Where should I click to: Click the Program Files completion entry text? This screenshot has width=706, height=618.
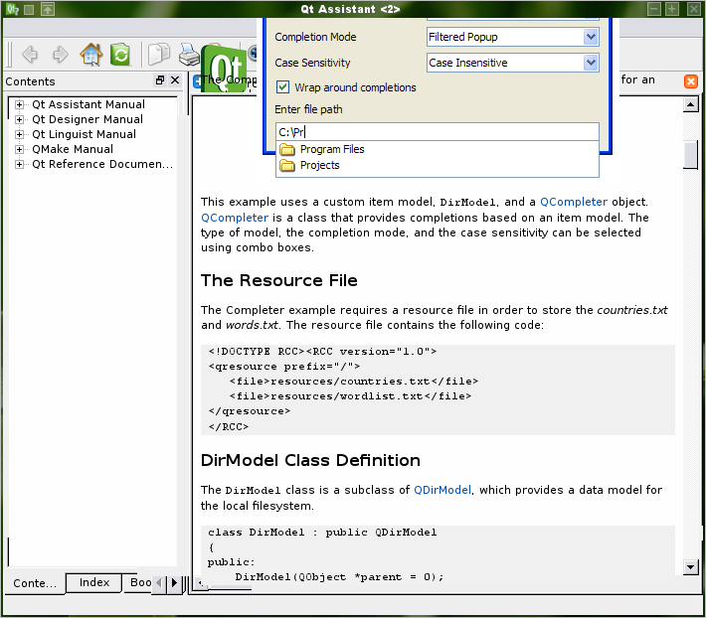point(332,149)
